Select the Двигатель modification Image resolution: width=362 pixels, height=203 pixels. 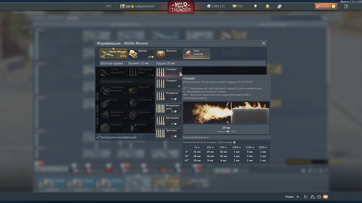(141, 115)
